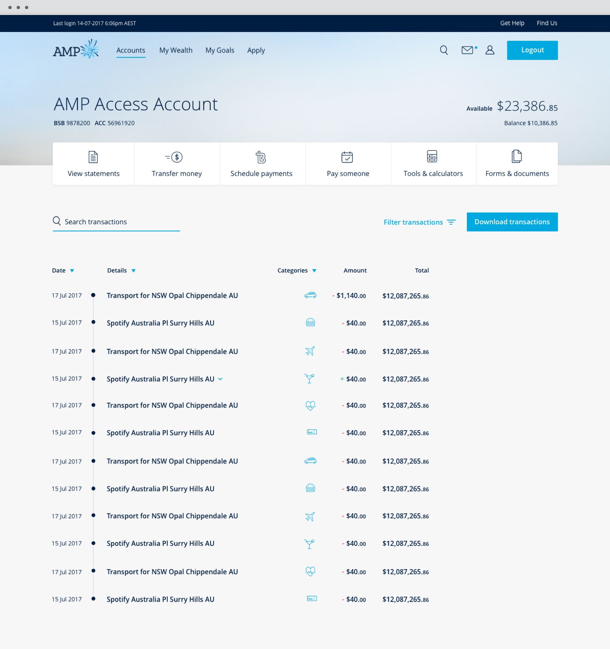Click the cocktail category icon in a -$40.00 row
Viewport: 610px width, 649px height.
click(309, 544)
